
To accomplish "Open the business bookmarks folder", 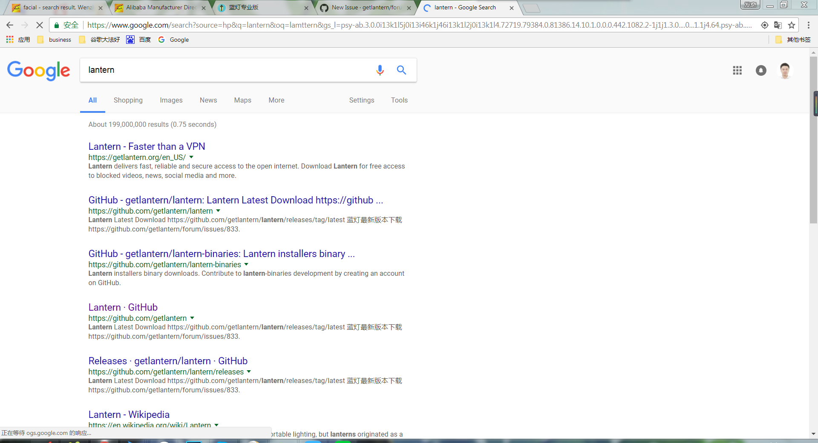I will tap(54, 40).
